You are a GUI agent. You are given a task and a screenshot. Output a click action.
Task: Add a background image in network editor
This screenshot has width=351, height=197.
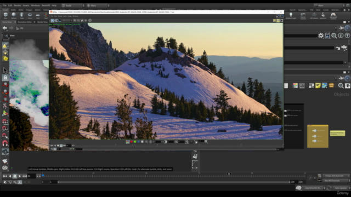tap(324, 85)
